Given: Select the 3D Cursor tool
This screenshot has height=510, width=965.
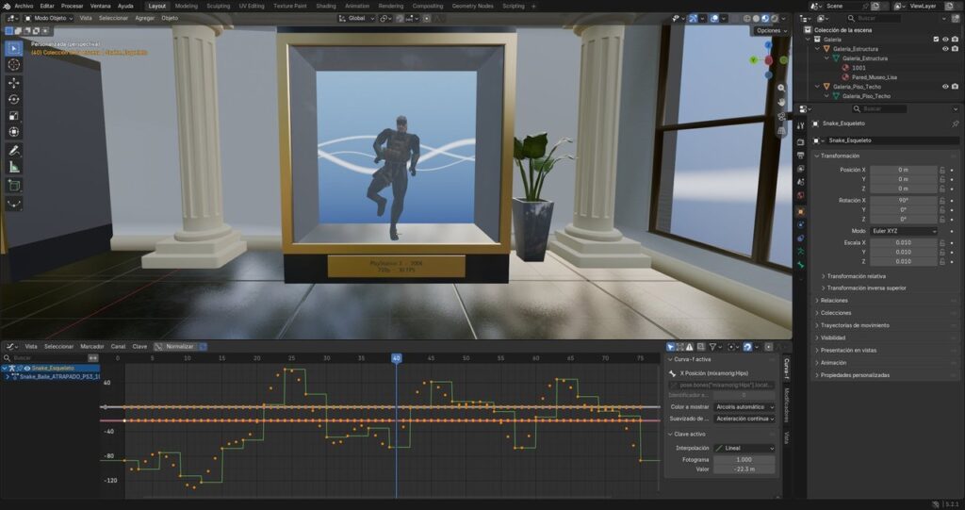Looking at the screenshot, I should point(13,65).
